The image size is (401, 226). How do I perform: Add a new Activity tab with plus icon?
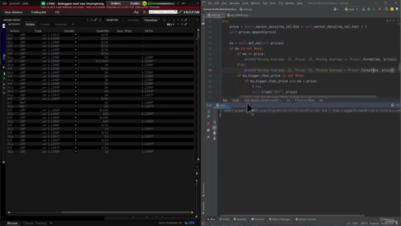click(73, 24)
